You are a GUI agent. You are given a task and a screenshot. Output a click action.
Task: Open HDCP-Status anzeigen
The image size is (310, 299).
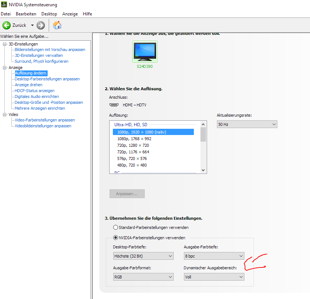(x=34, y=91)
